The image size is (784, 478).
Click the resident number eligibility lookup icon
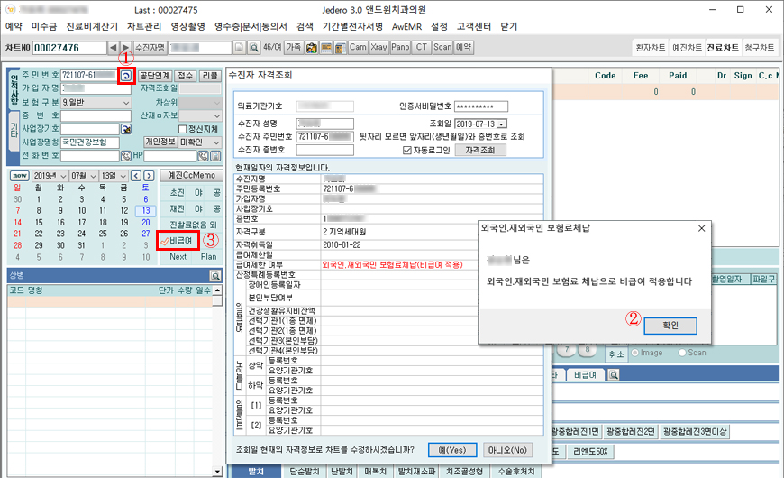(x=124, y=76)
